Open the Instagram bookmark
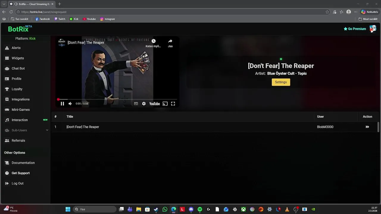 pyautogui.click(x=107, y=19)
